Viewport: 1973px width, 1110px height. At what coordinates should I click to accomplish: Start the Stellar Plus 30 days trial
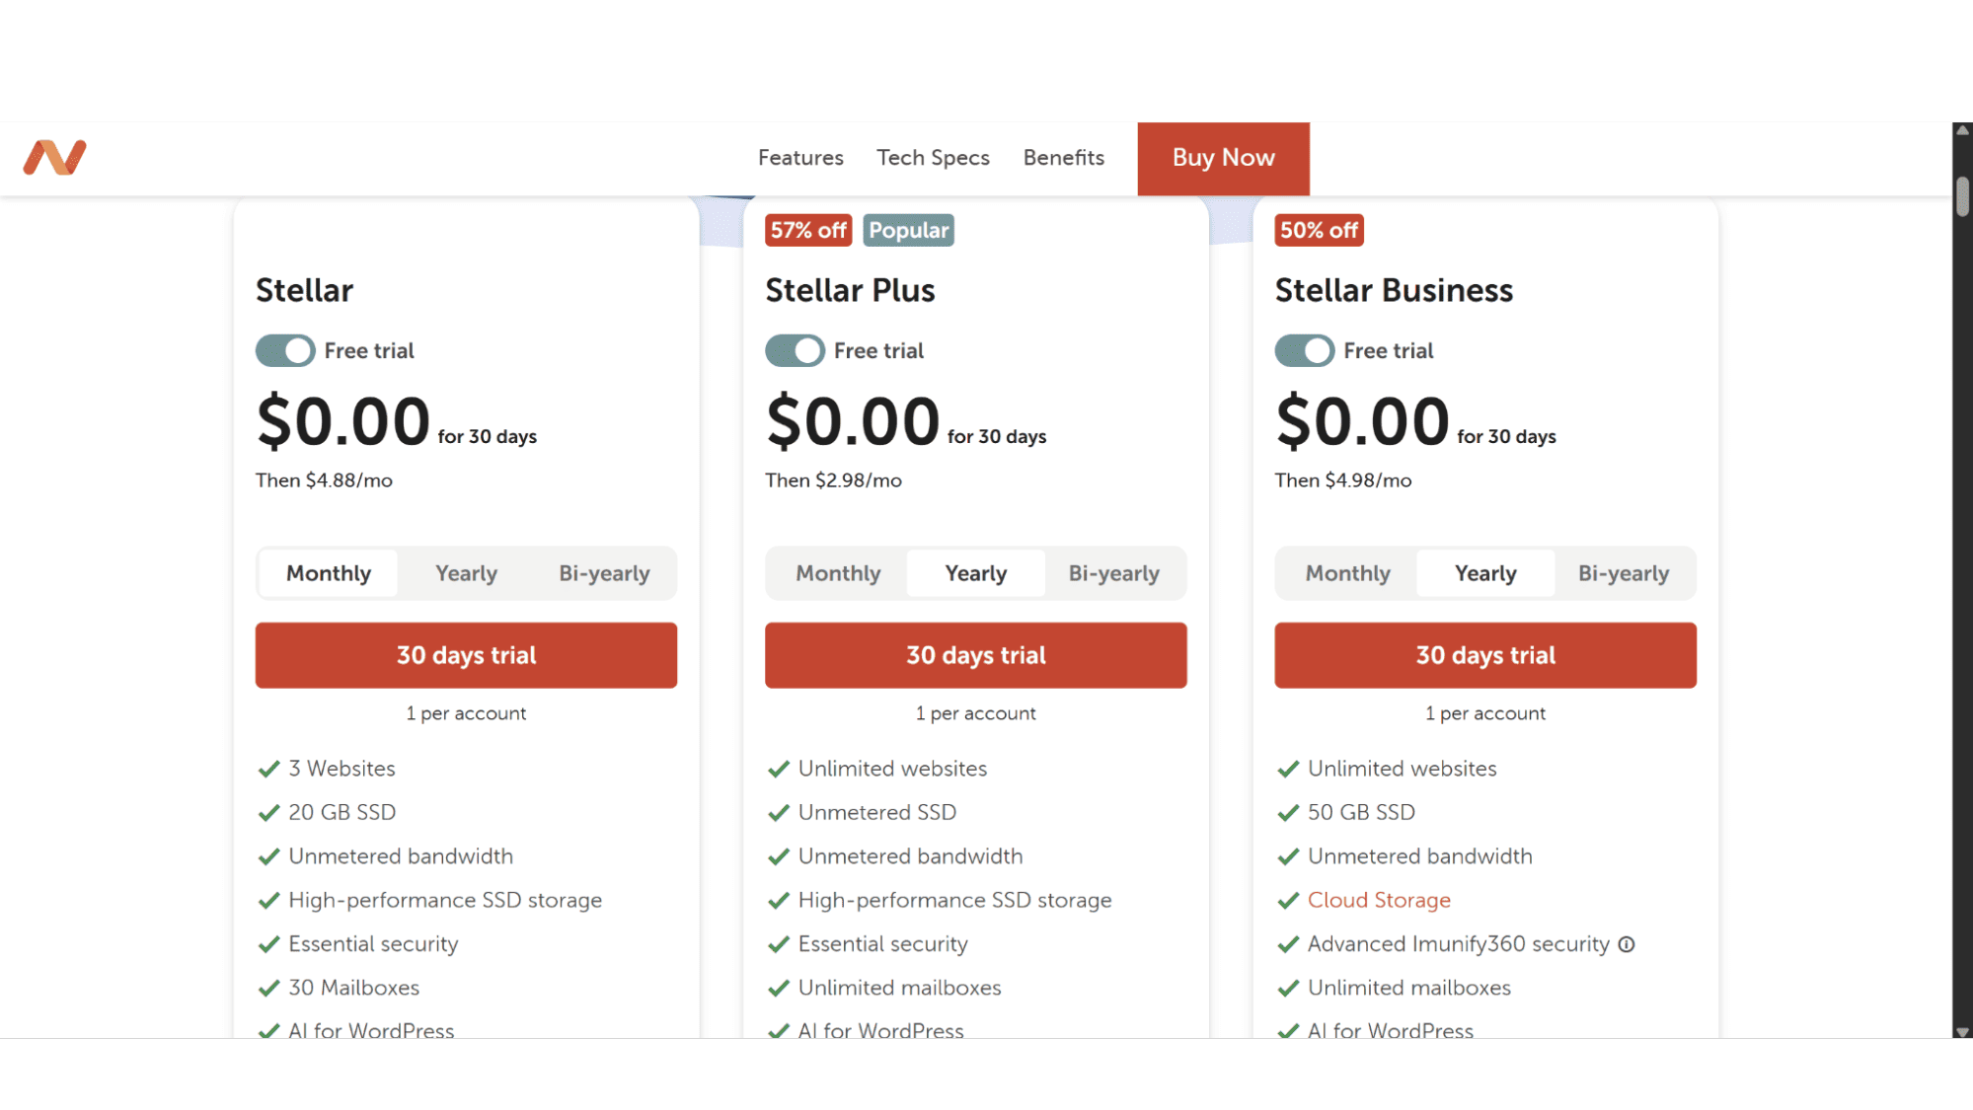(x=975, y=655)
